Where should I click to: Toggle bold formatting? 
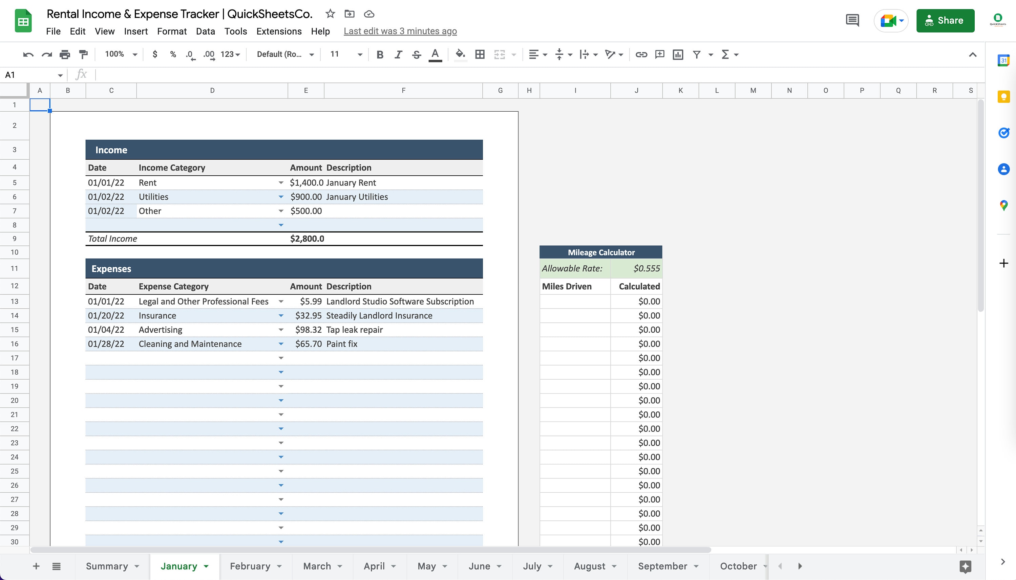pyautogui.click(x=379, y=54)
